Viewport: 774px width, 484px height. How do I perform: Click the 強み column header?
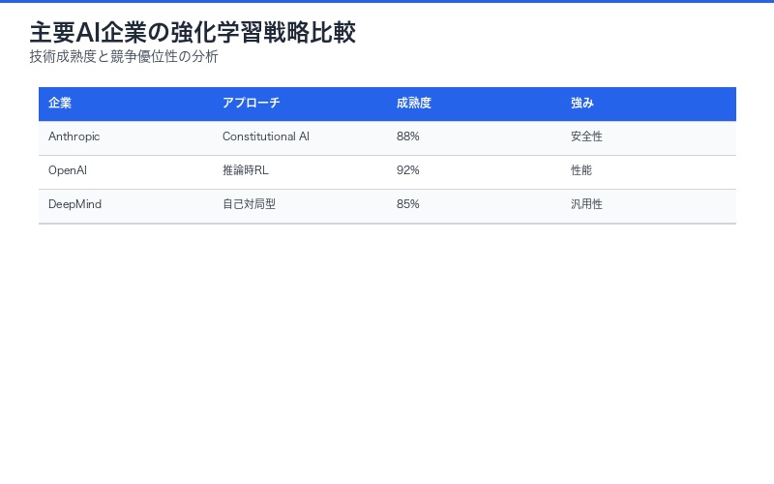581,103
